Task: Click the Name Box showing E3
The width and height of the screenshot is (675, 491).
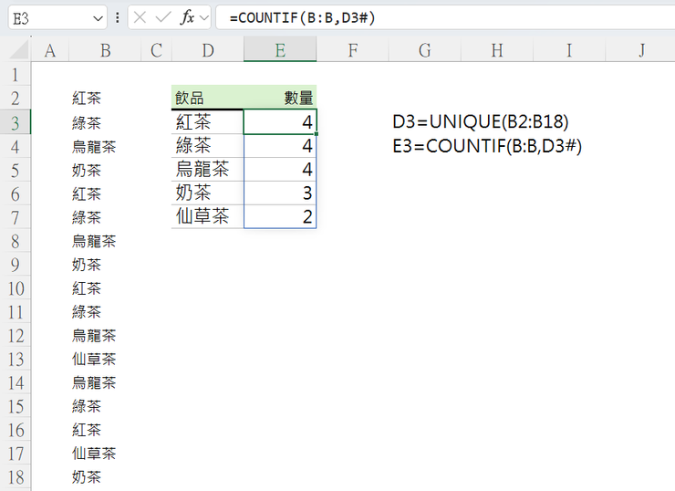Action: (x=57, y=18)
